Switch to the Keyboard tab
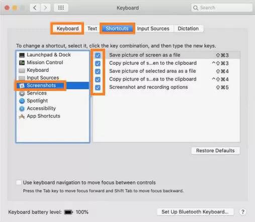Image resolution: width=255 pixels, height=222 pixels. tap(67, 29)
